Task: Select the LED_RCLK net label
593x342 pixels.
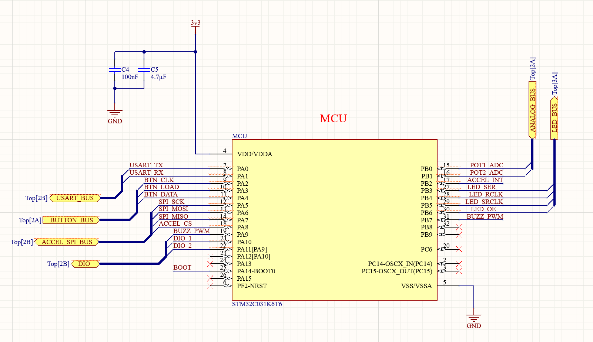Action: click(x=486, y=194)
